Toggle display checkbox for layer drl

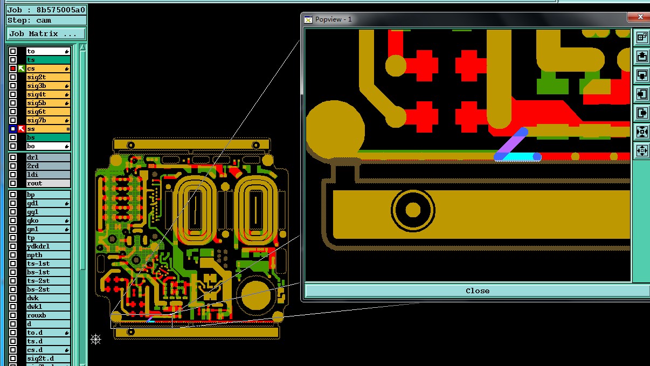point(13,157)
